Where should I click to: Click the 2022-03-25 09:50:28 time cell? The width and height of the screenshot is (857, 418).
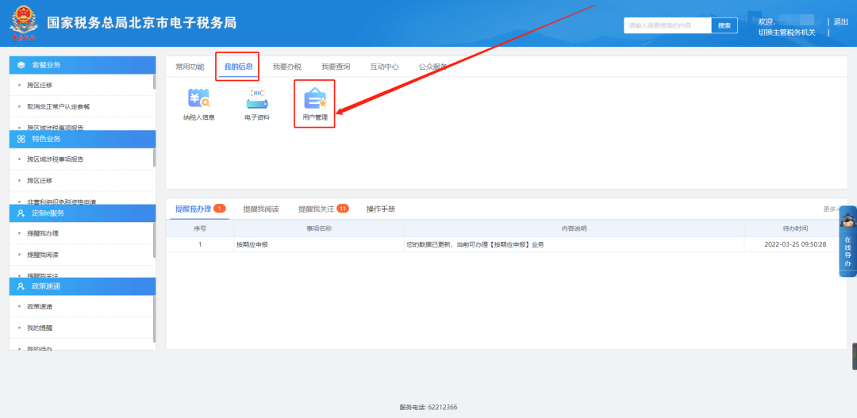(795, 245)
